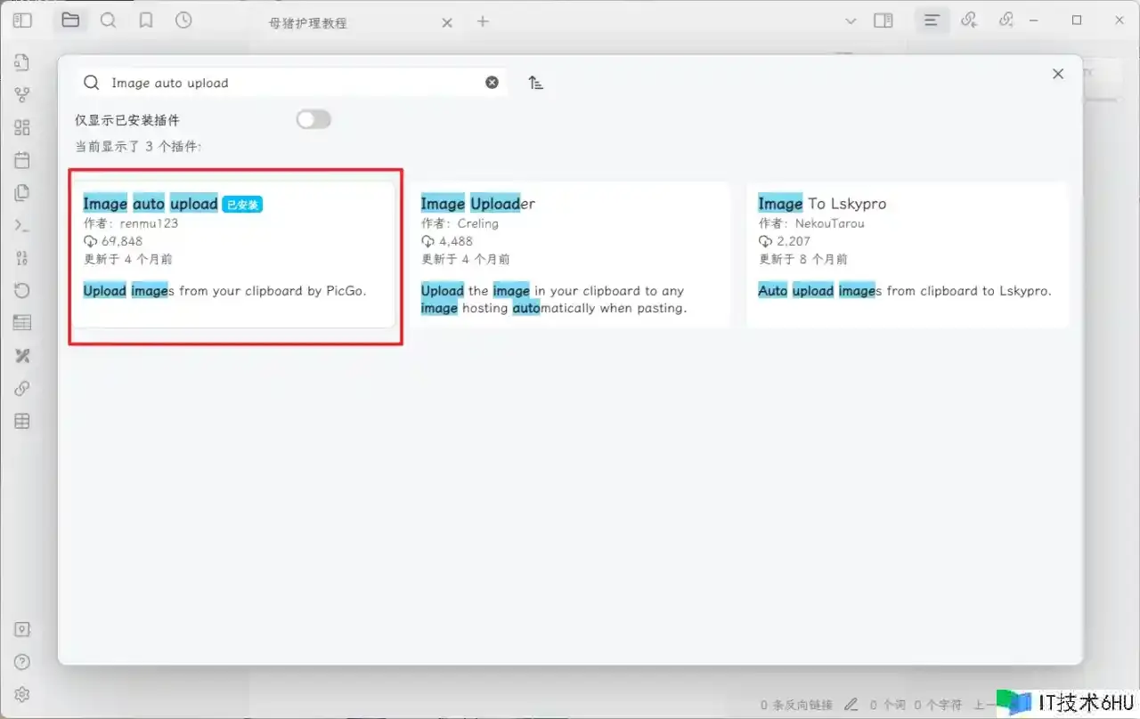Open the Image auto upload plugin card
This screenshot has height=719, width=1140.
233,254
